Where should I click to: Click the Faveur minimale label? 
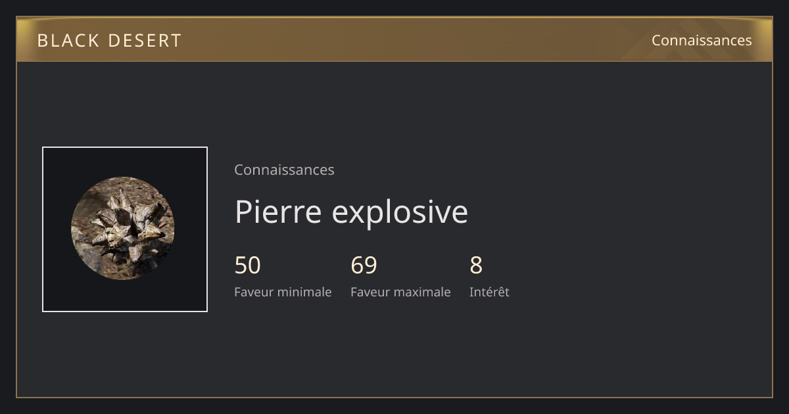[x=283, y=292]
